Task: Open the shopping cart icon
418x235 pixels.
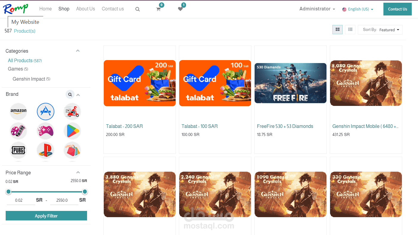Action: 158,9
